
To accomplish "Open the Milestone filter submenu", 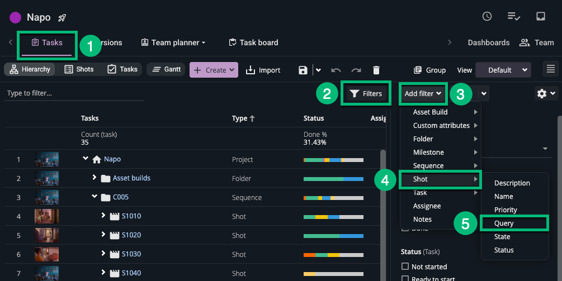I will pos(441,153).
